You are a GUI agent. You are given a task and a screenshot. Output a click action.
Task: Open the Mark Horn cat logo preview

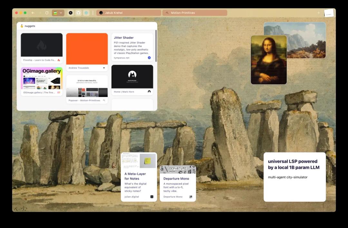132,77
